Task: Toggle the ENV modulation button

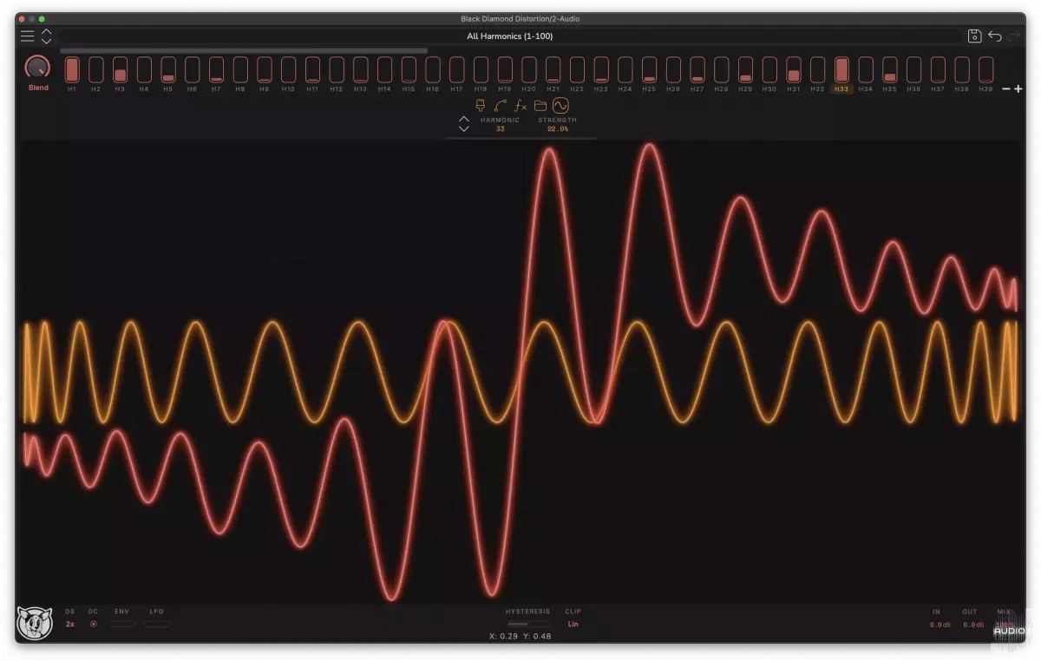Action: (122, 624)
